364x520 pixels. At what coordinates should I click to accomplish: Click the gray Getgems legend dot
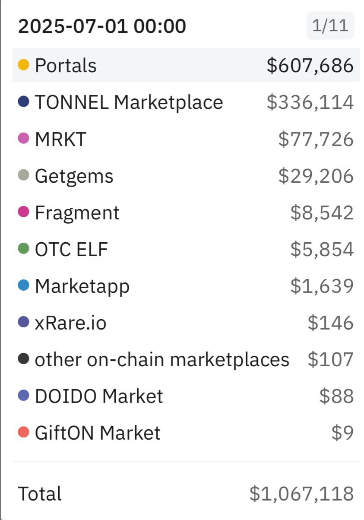pyautogui.click(x=23, y=175)
